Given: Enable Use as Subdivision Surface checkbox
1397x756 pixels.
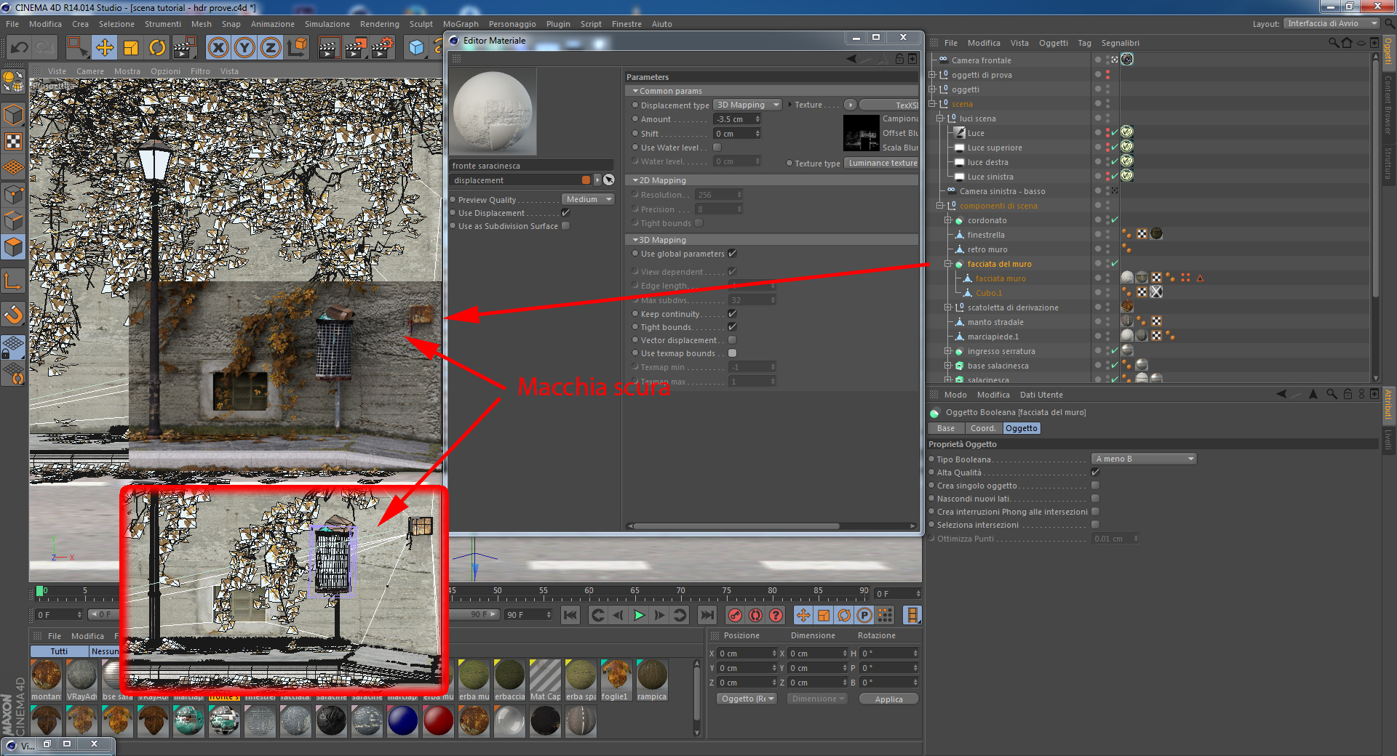Looking at the screenshot, I should tap(565, 226).
